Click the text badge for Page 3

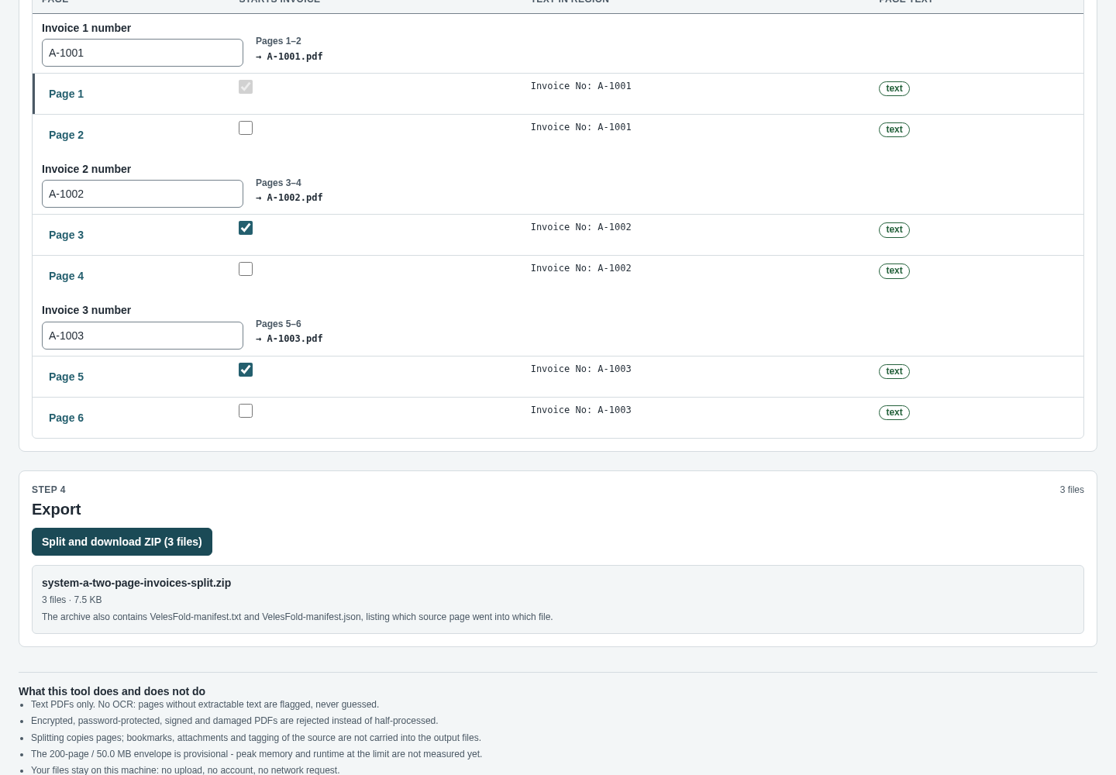894,229
